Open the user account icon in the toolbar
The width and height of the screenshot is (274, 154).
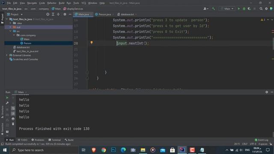click(x=205, y=9)
